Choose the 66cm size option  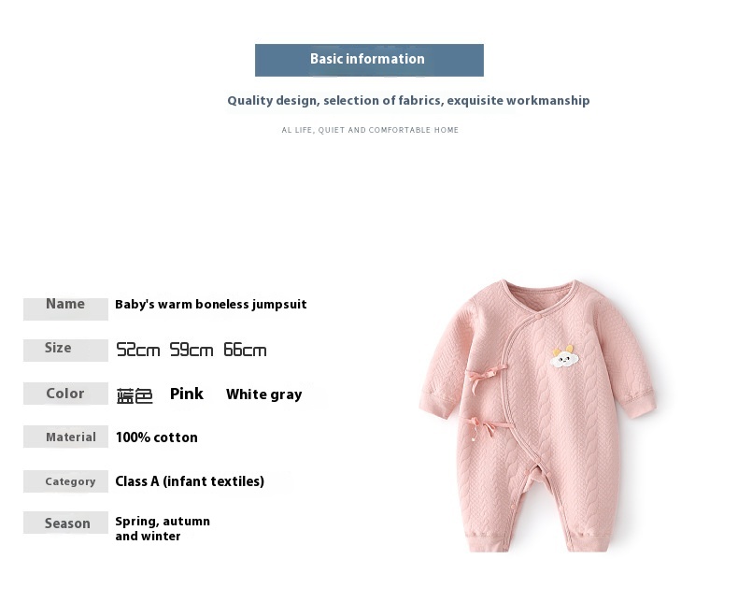pos(245,350)
